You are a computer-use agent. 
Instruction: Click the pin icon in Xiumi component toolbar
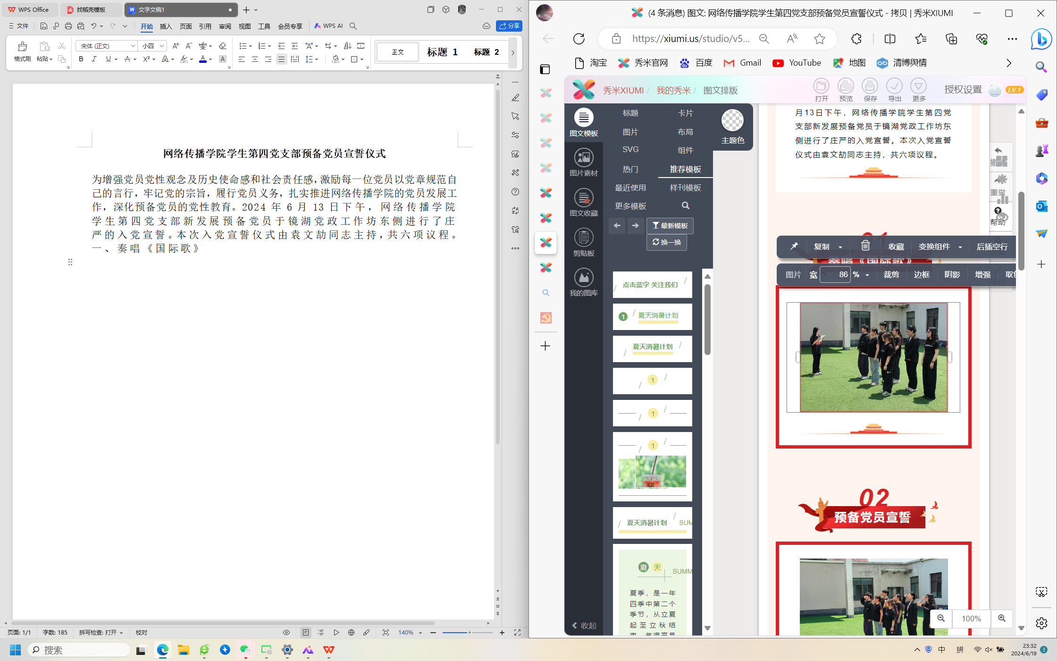[794, 246]
